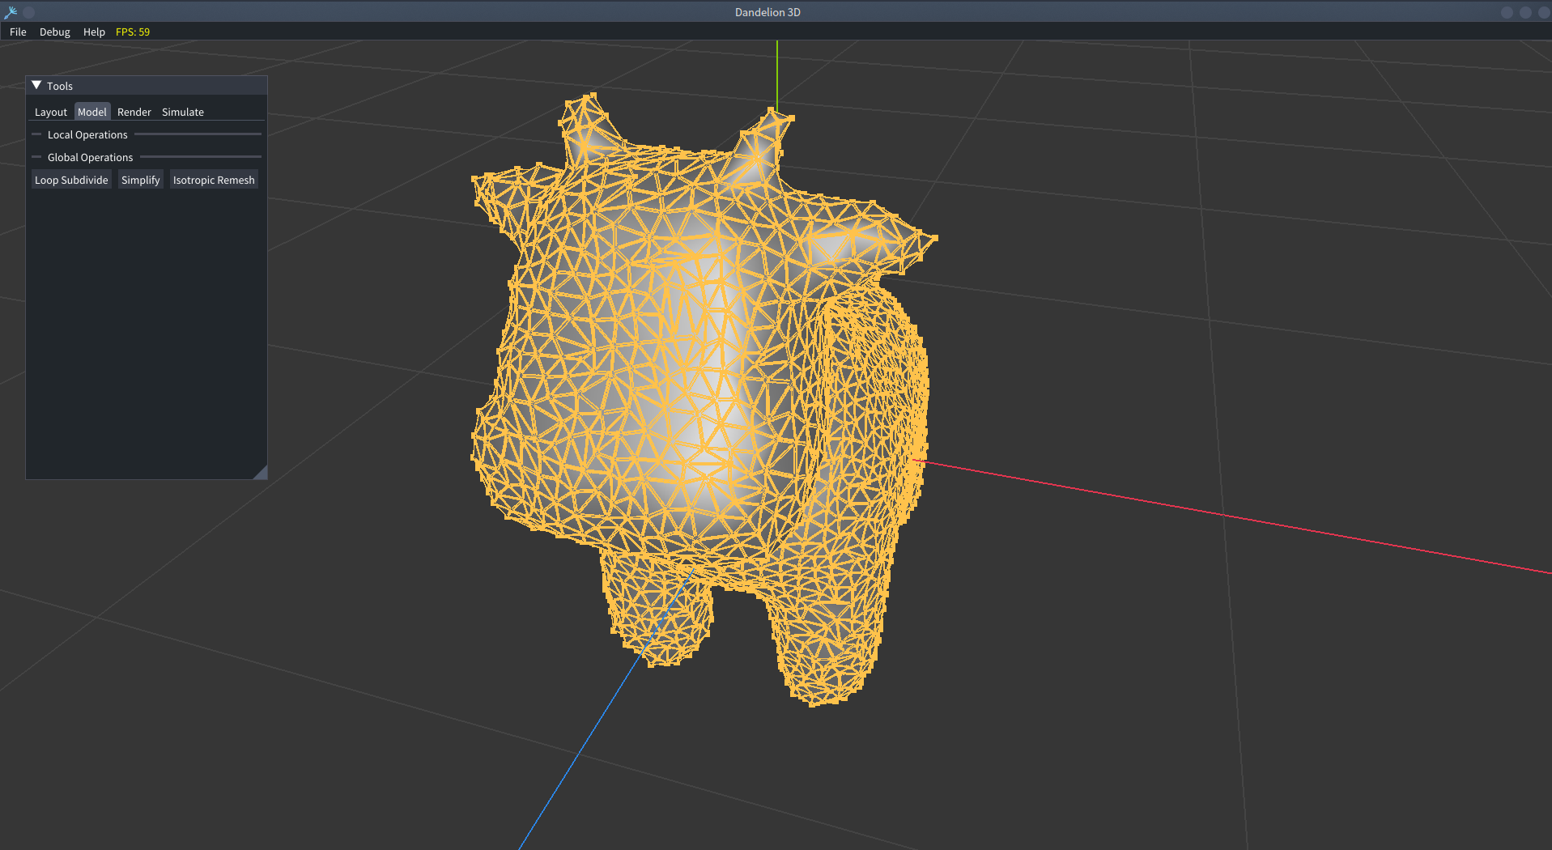Open the Debug menu
Viewport: 1552px width, 850px height.
[x=54, y=32]
